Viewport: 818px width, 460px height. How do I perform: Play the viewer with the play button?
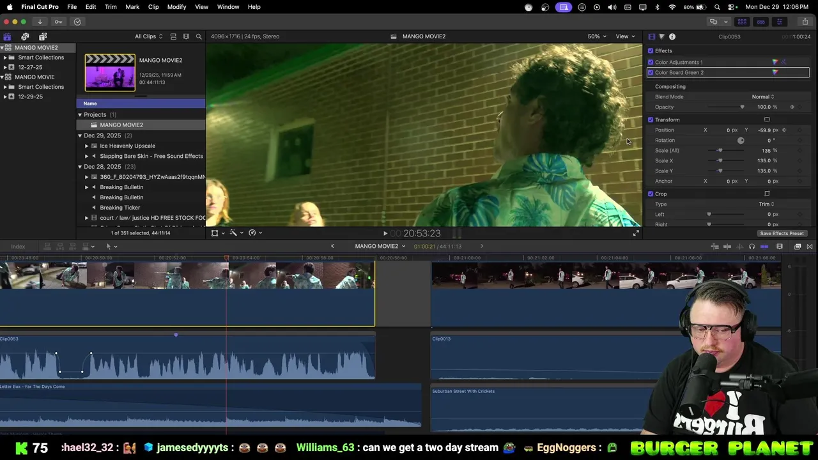[x=385, y=234]
